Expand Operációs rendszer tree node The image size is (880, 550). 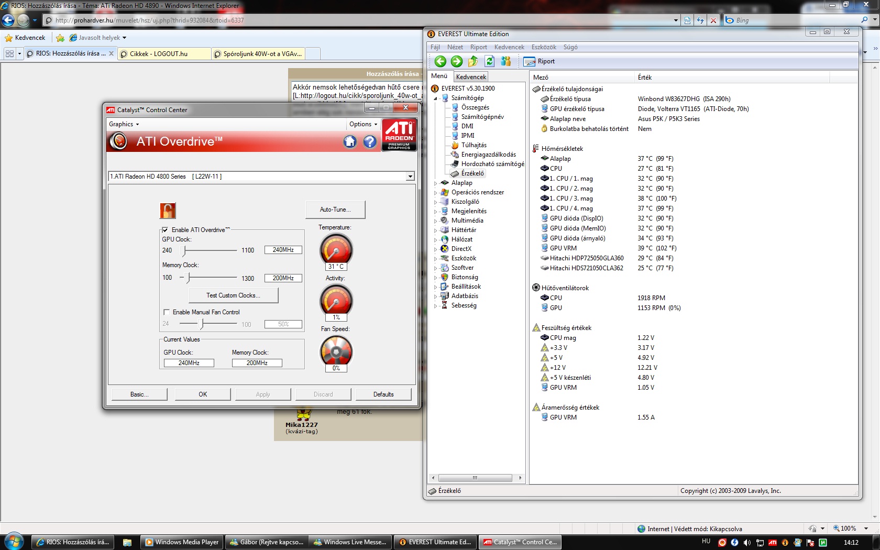pyautogui.click(x=435, y=193)
